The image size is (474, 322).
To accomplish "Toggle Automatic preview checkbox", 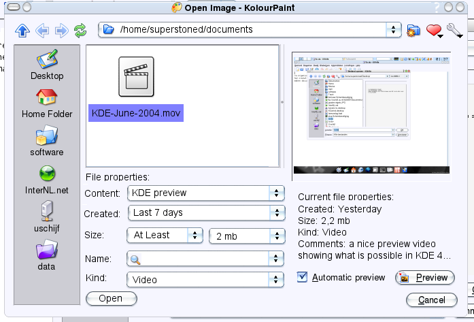I will coord(302,277).
